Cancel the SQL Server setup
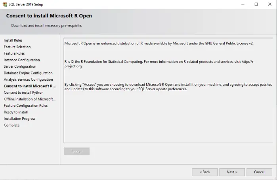 tap(259, 172)
